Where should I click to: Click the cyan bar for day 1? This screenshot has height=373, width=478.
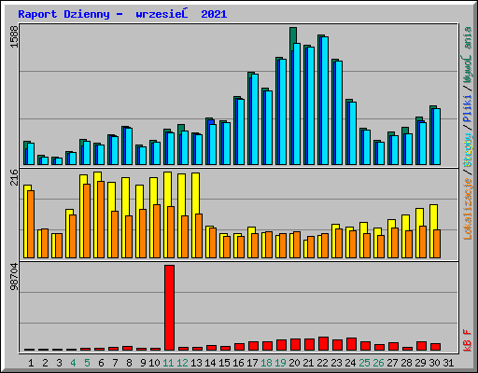click(x=31, y=154)
